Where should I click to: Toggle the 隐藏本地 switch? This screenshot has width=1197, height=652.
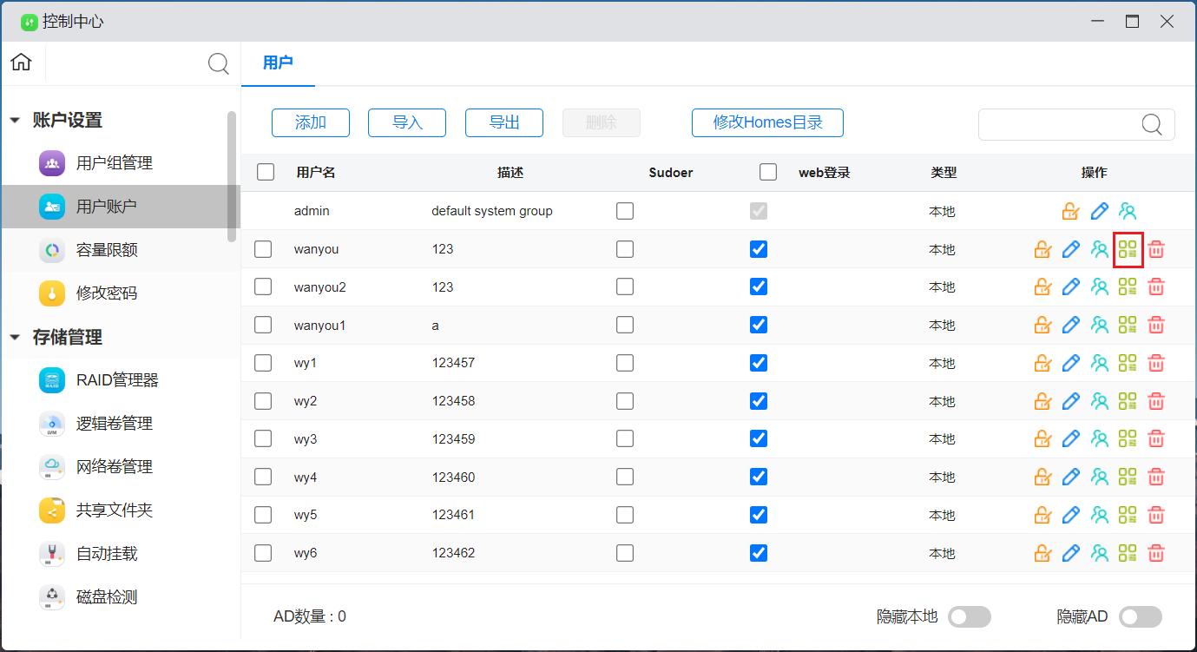(x=969, y=617)
